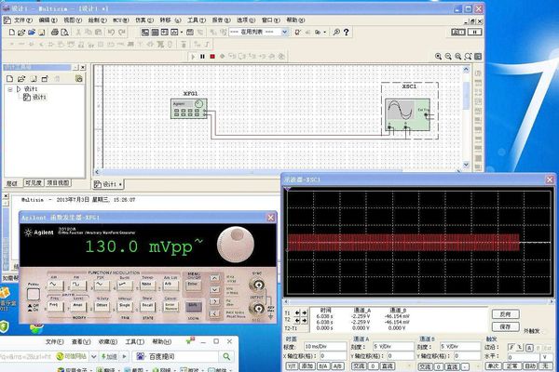
Task: Pause the running simulation
Action: [x=202, y=57]
